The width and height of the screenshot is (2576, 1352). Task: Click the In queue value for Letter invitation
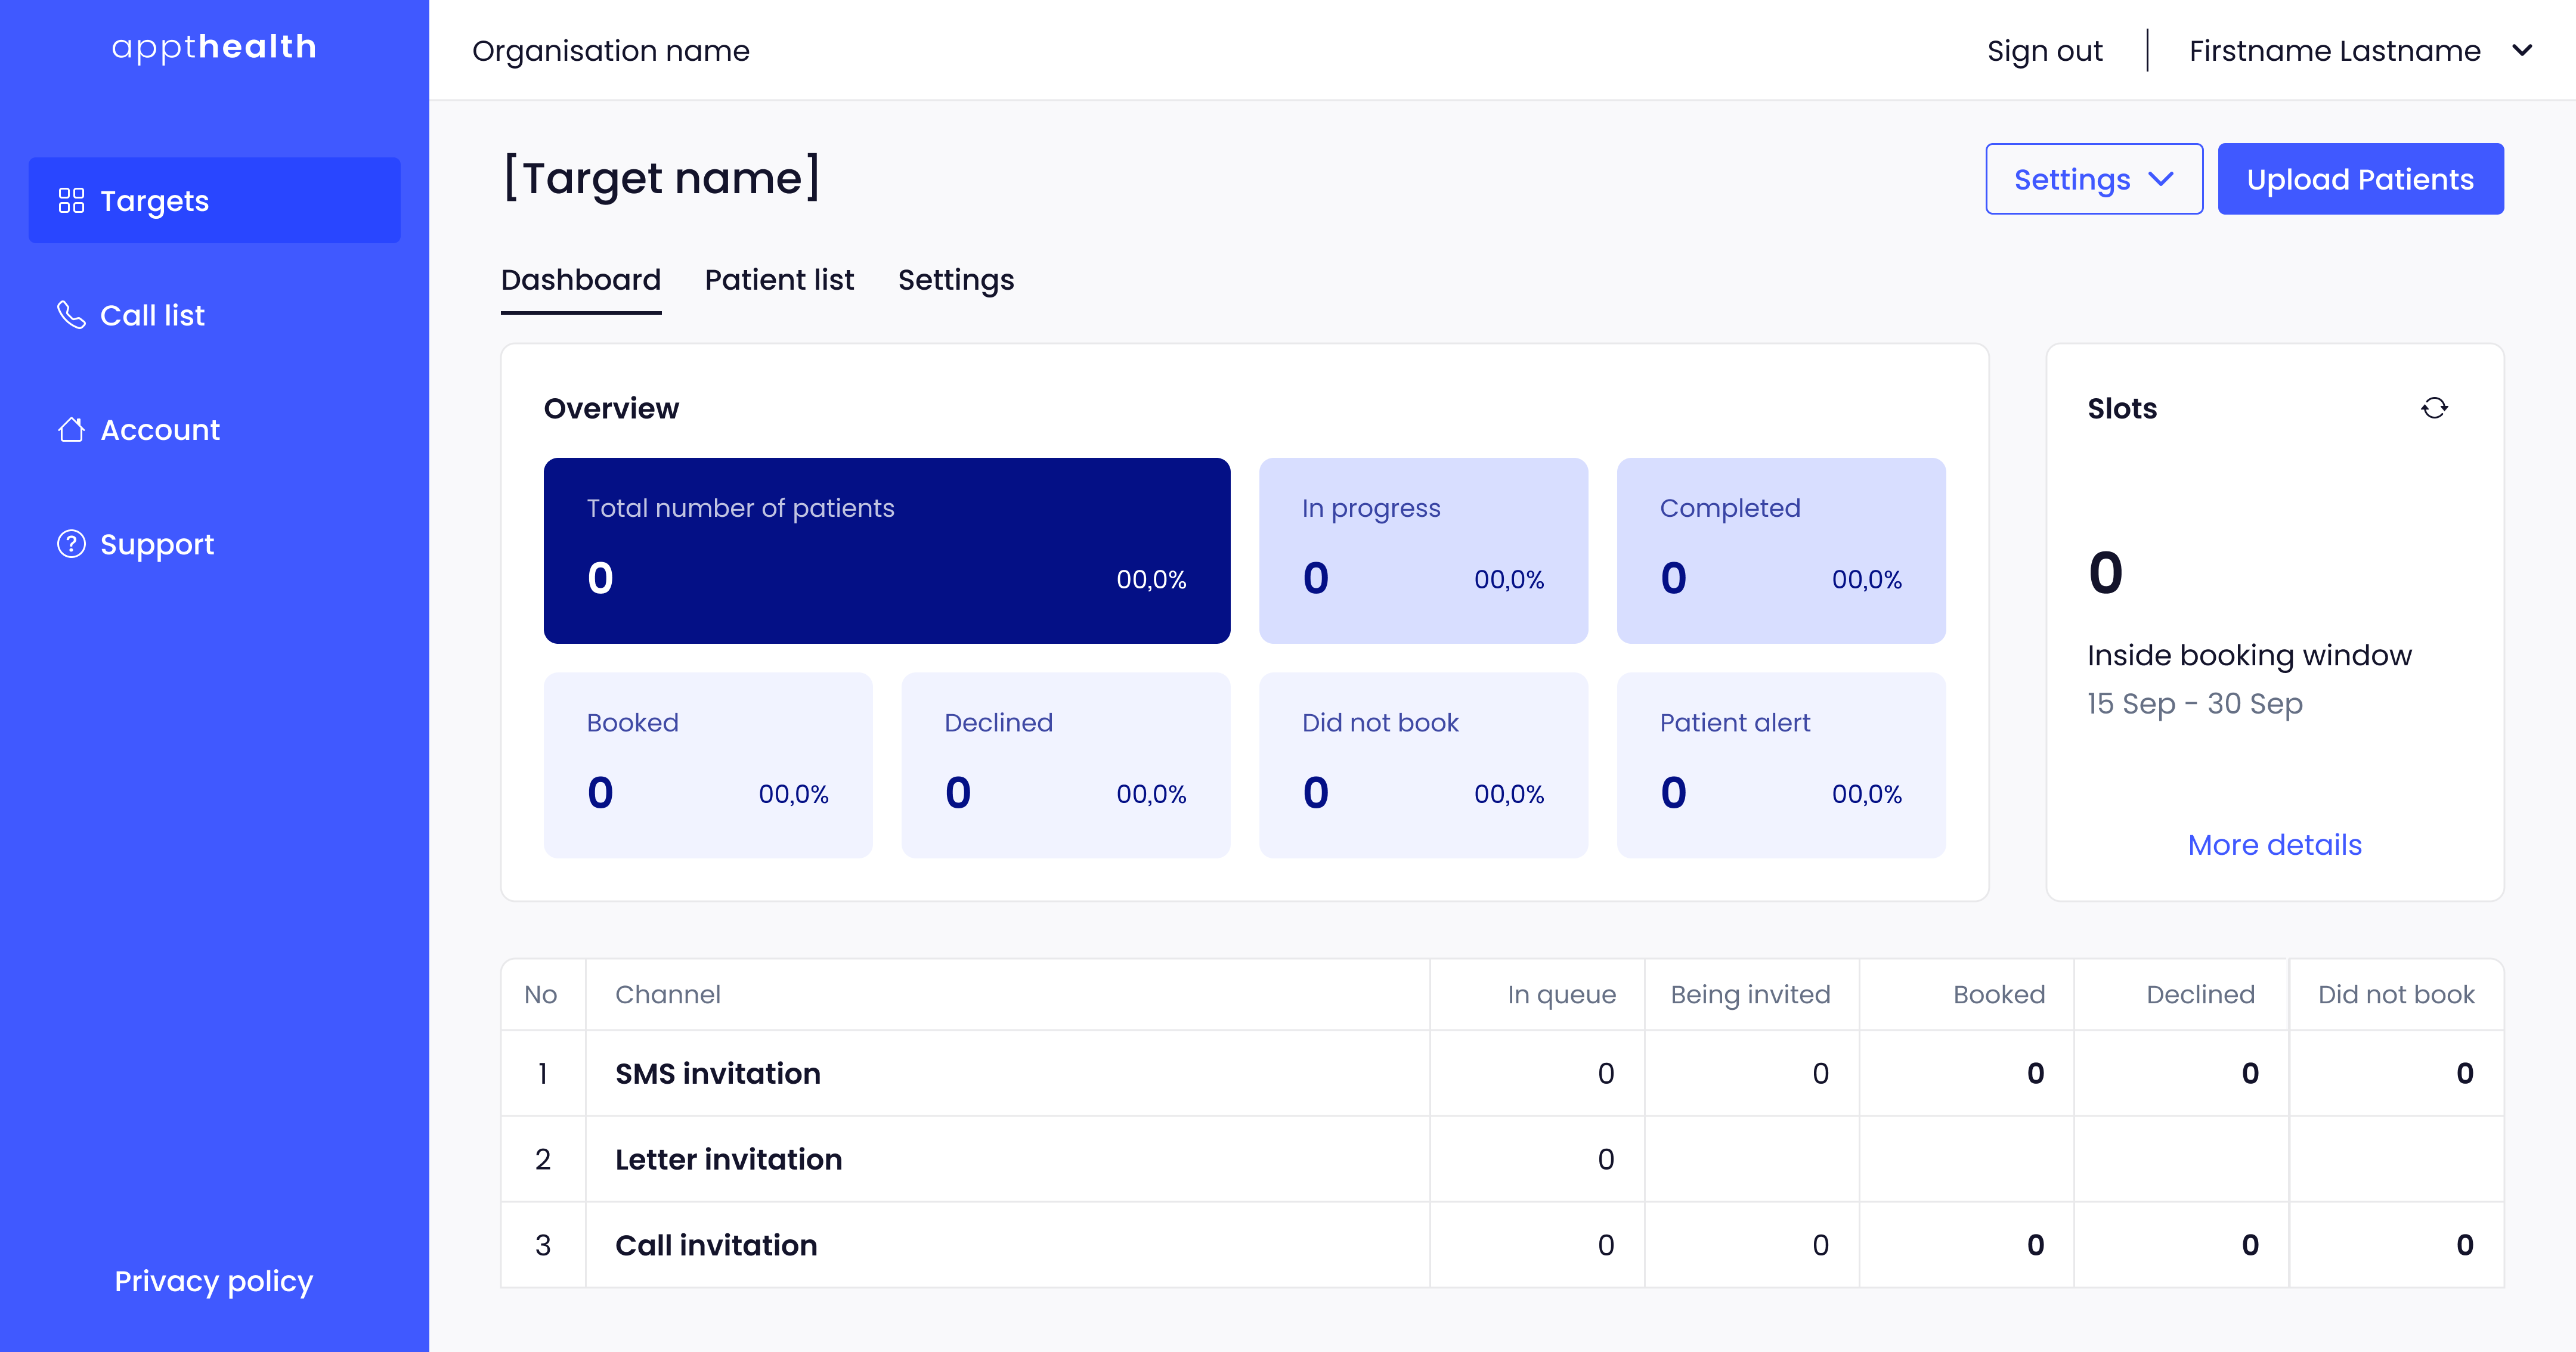click(1606, 1159)
